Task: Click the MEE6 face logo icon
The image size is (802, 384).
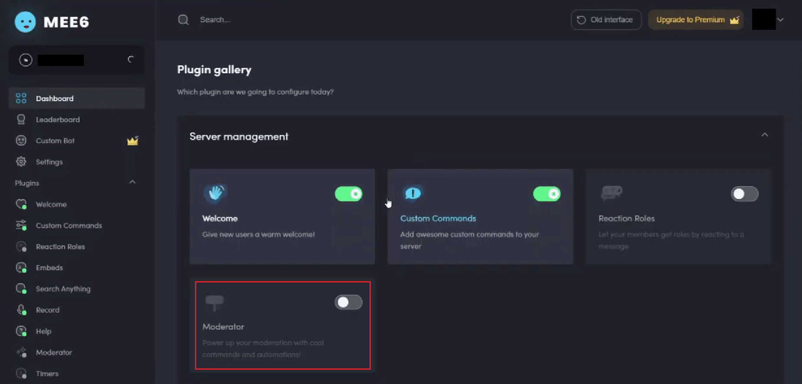Action: [25, 22]
